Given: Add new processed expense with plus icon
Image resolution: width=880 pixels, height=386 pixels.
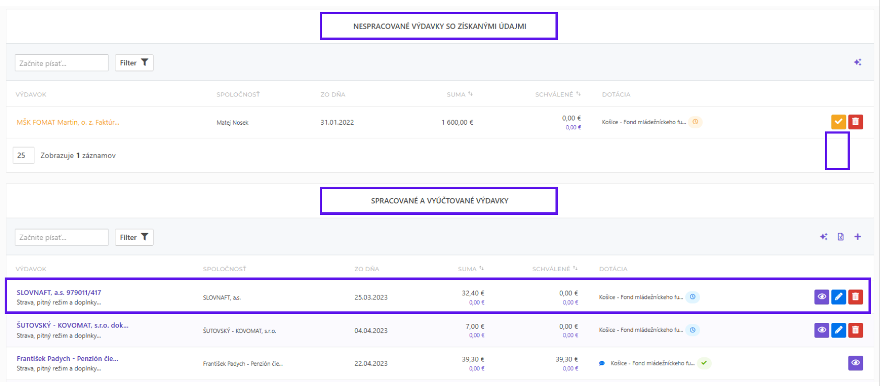Looking at the screenshot, I should (x=858, y=237).
